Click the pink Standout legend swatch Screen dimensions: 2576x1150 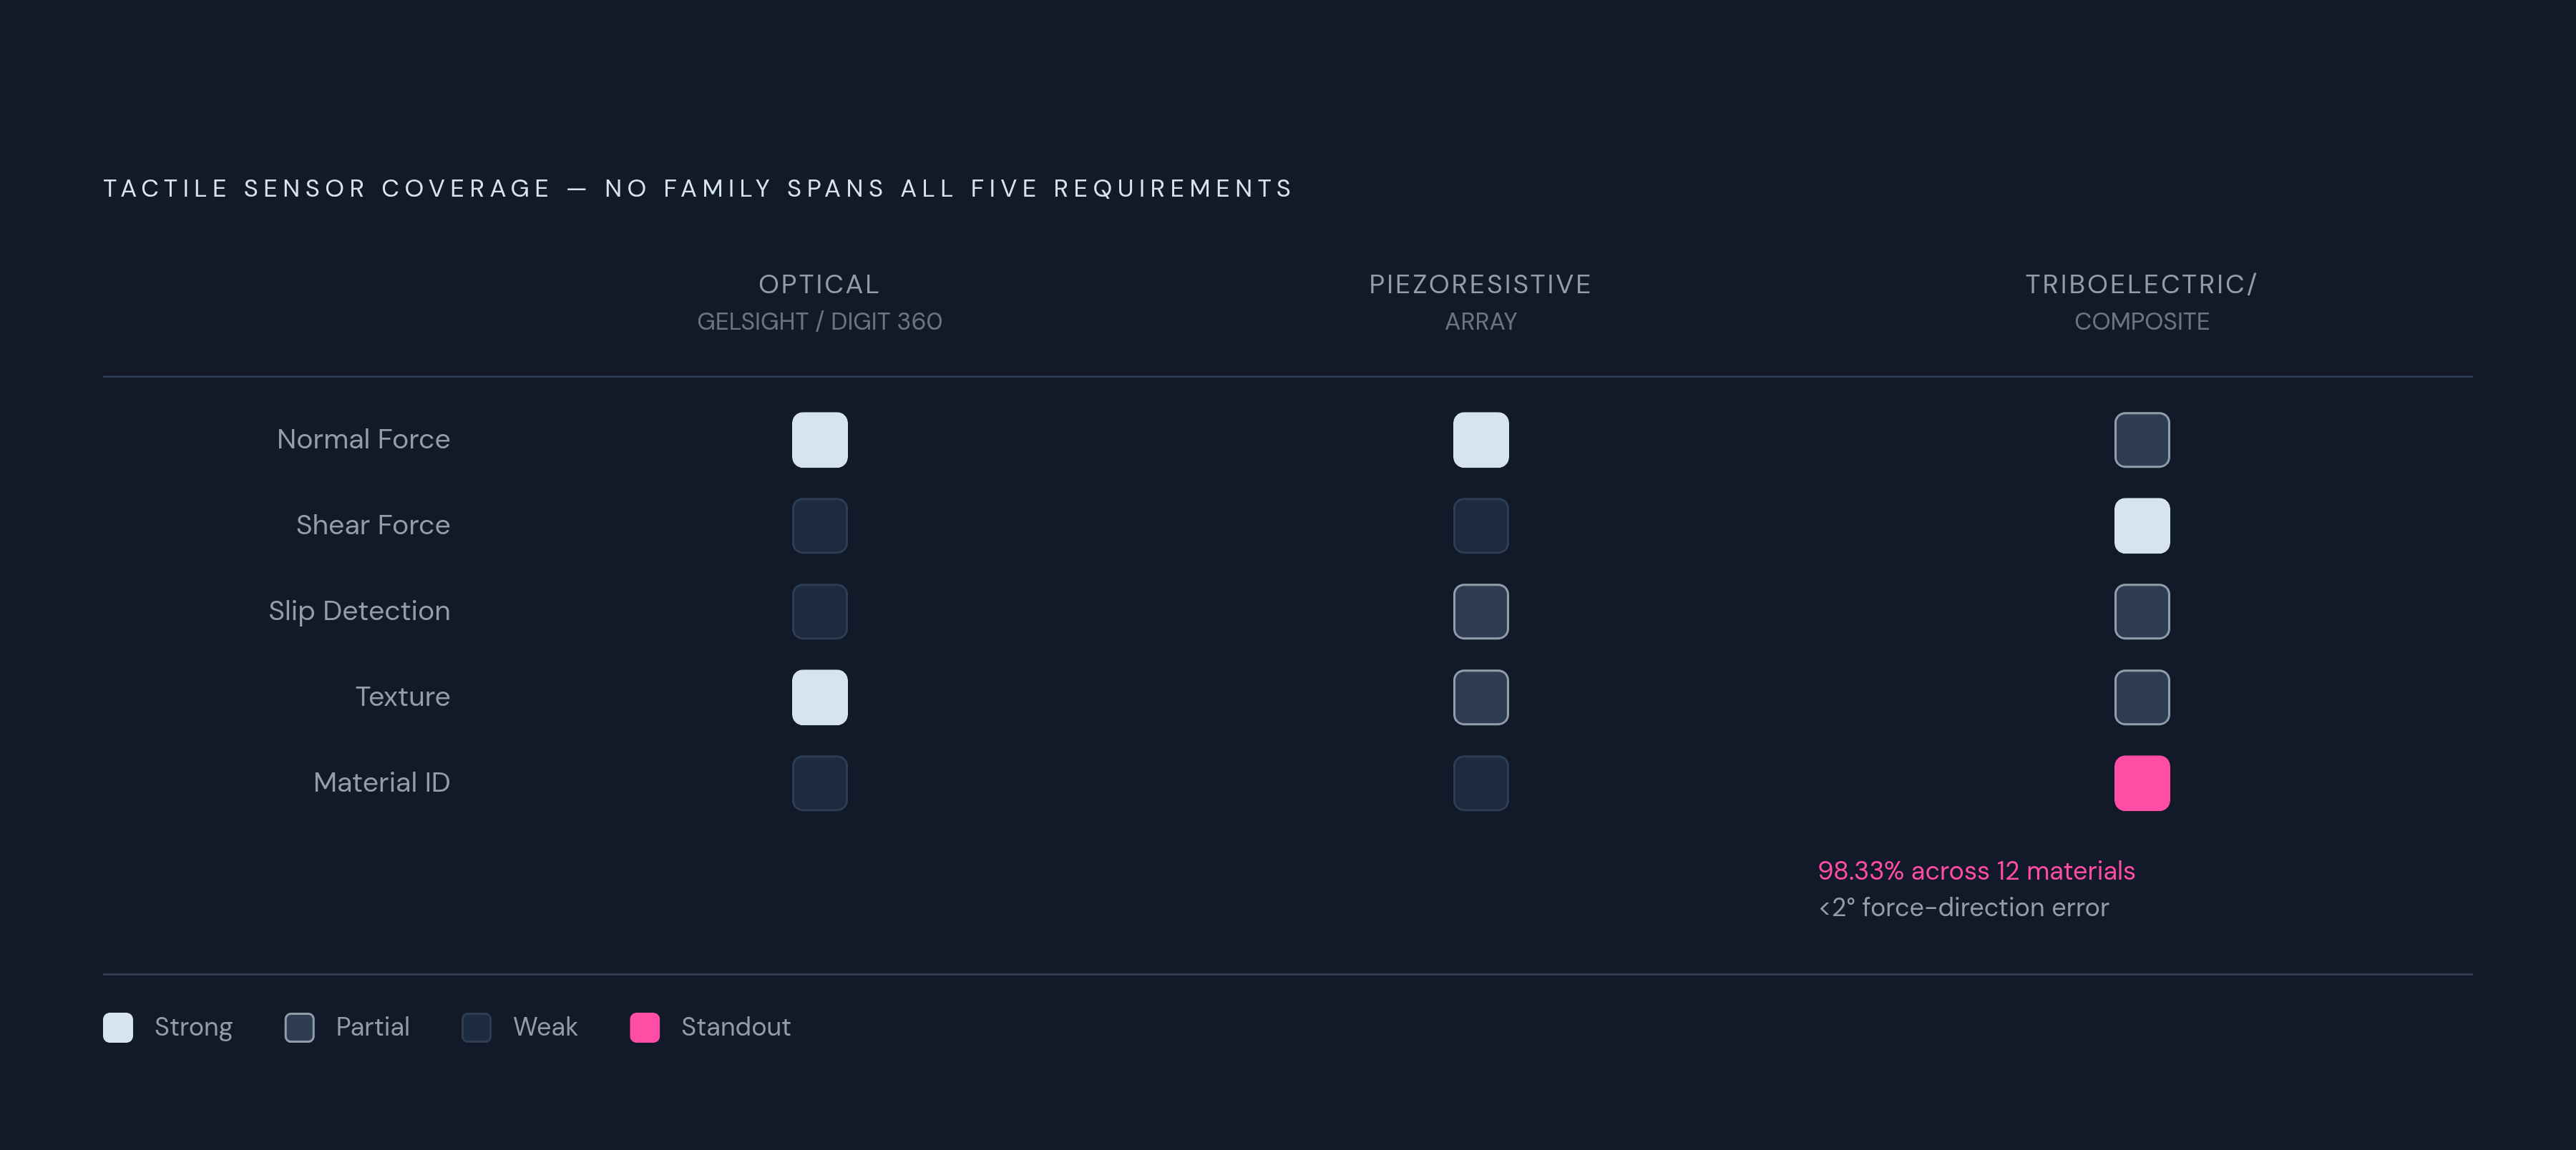[644, 1027]
